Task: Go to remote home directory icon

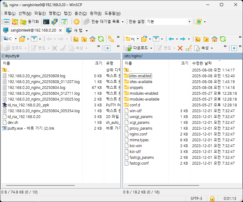Action: 215,39
